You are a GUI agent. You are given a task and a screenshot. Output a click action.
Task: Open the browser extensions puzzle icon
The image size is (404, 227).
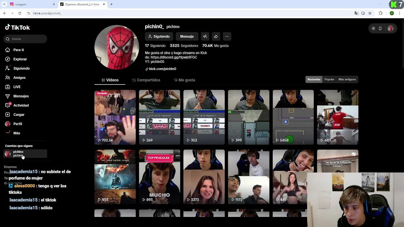[x=380, y=13]
